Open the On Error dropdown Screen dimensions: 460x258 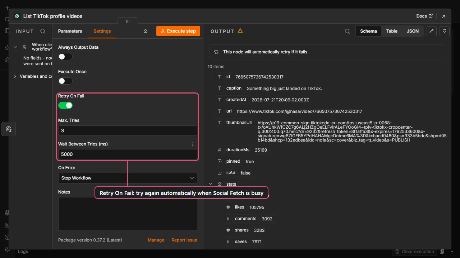tap(128, 178)
